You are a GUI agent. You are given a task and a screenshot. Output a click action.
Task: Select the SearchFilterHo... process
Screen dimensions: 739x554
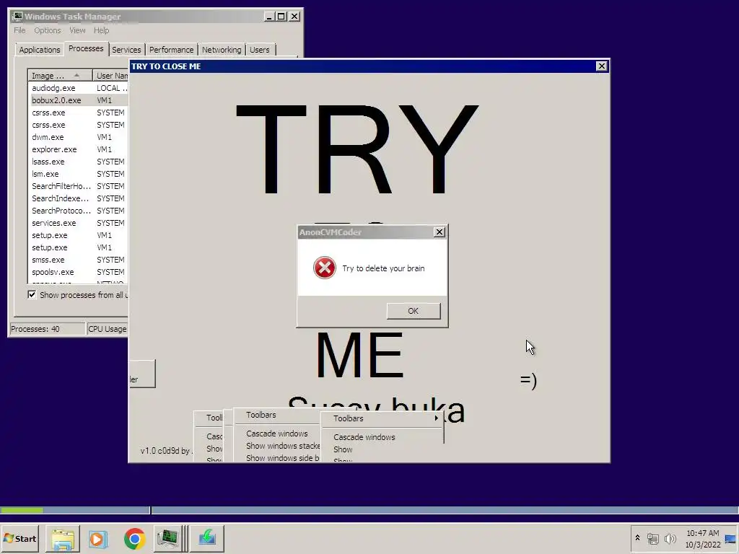(x=78, y=186)
